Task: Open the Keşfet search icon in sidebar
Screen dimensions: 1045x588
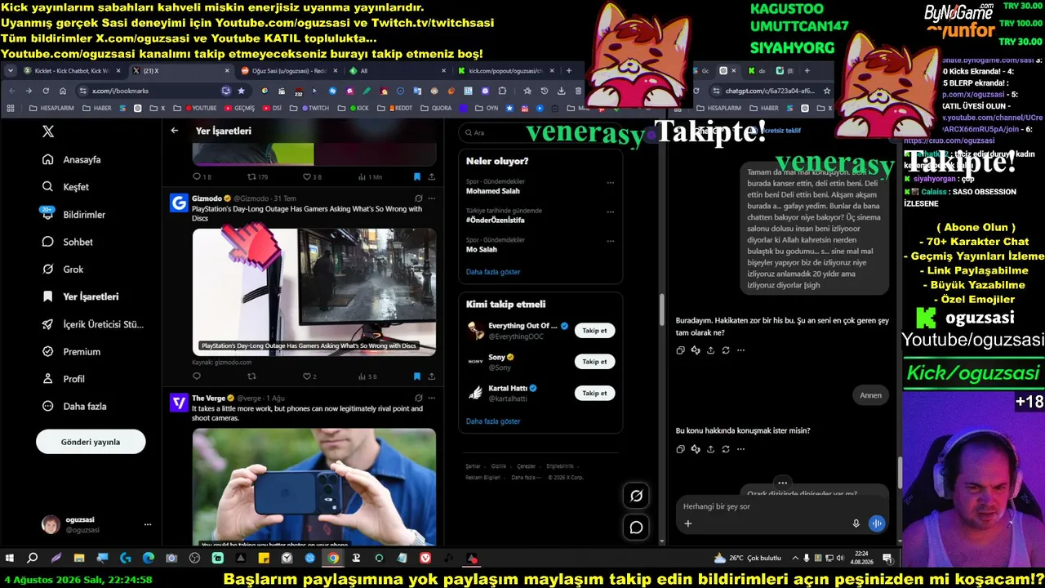Action: (x=48, y=187)
